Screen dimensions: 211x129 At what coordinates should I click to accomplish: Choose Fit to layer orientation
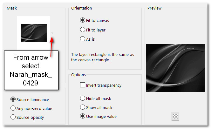tap(83, 30)
